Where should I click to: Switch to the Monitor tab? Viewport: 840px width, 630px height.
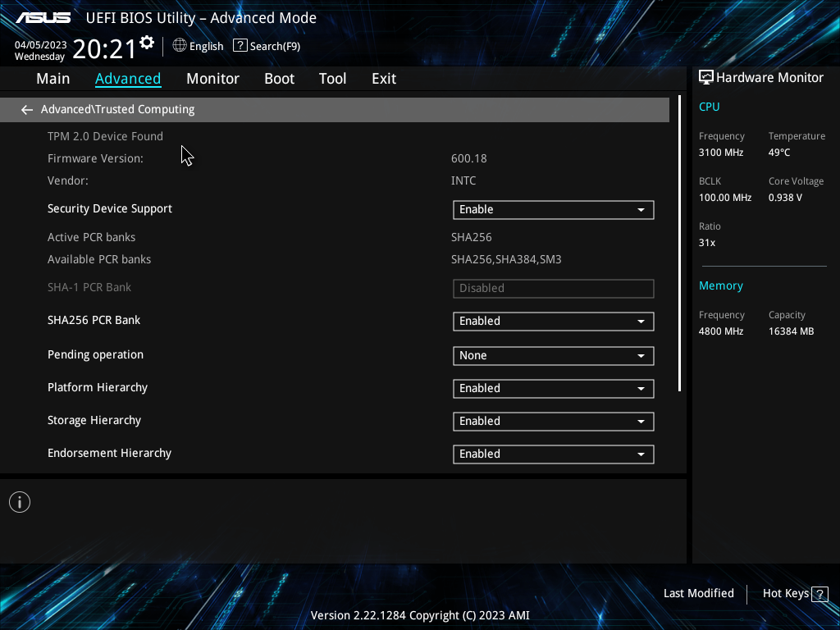point(212,78)
